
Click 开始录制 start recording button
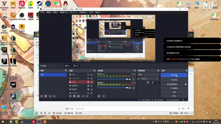pyautogui.click(x=174, y=80)
